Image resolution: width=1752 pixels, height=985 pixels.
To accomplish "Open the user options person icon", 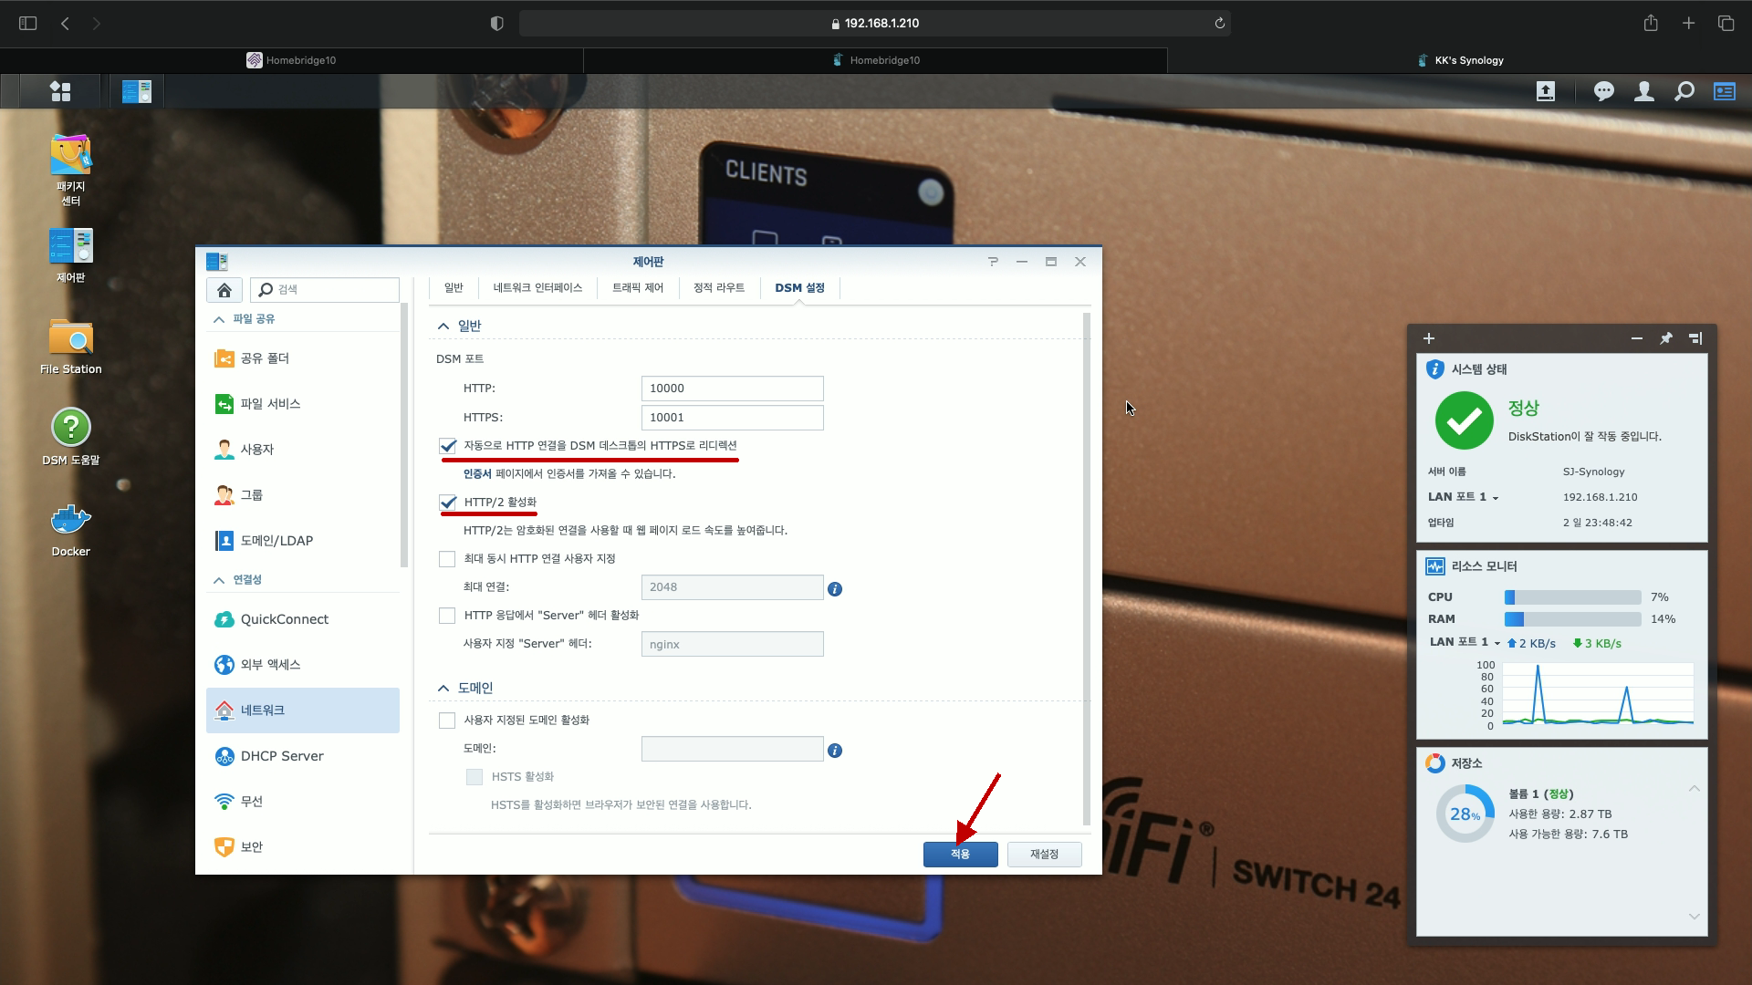I will point(1643,91).
